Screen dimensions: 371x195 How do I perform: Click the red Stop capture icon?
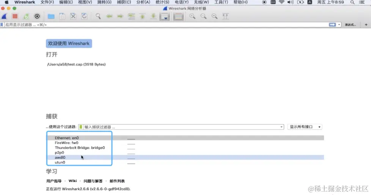pos(15,16)
